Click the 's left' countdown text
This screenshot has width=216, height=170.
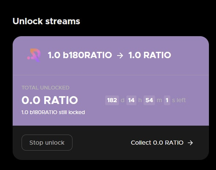[x=179, y=100]
